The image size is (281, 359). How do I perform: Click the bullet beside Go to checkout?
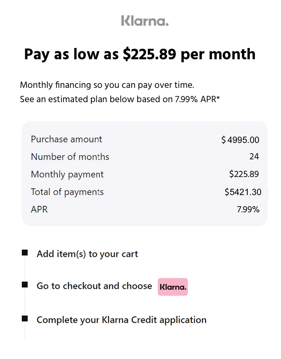[x=25, y=285]
